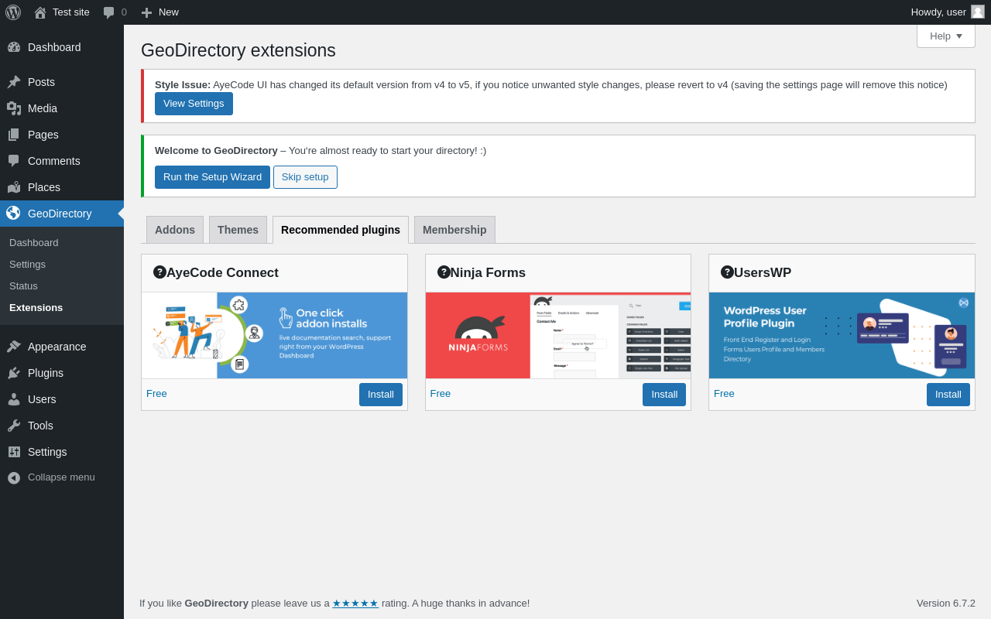
Task: Click the Version 6.7.2 footer text
Action: [x=946, y=603]
